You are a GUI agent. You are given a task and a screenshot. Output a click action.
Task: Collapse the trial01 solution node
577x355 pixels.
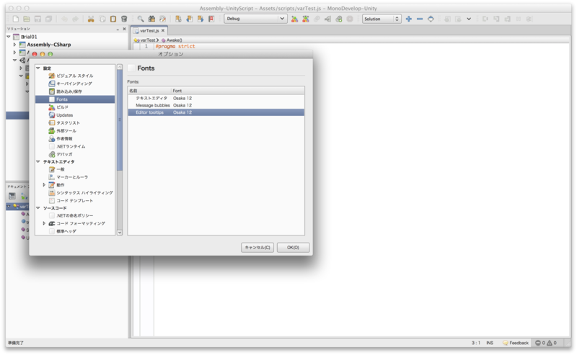click(x=9, y=37)
